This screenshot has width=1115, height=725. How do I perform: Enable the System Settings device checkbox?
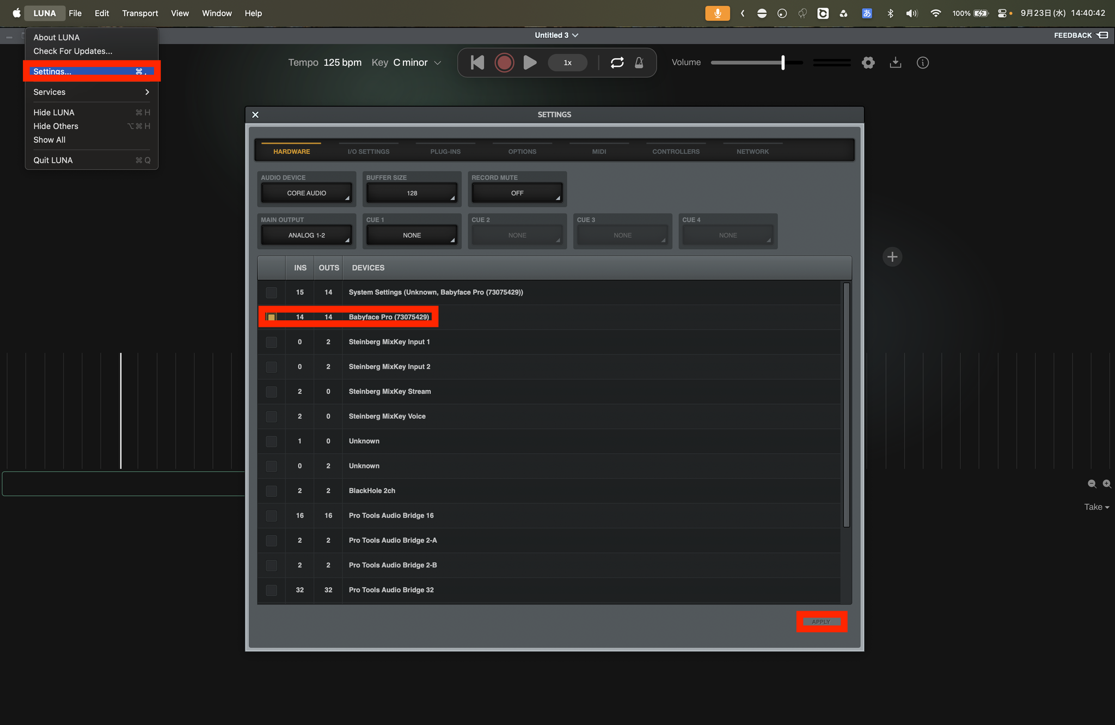pos(271,293)
